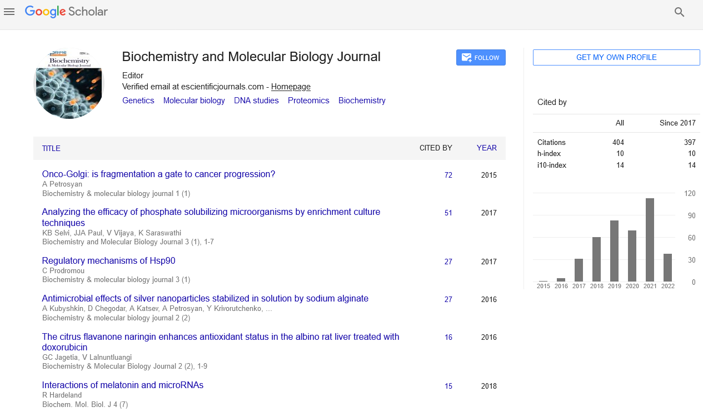Click the journal profile picture
The image size is (703, 412).
click(x=69, y=84)
